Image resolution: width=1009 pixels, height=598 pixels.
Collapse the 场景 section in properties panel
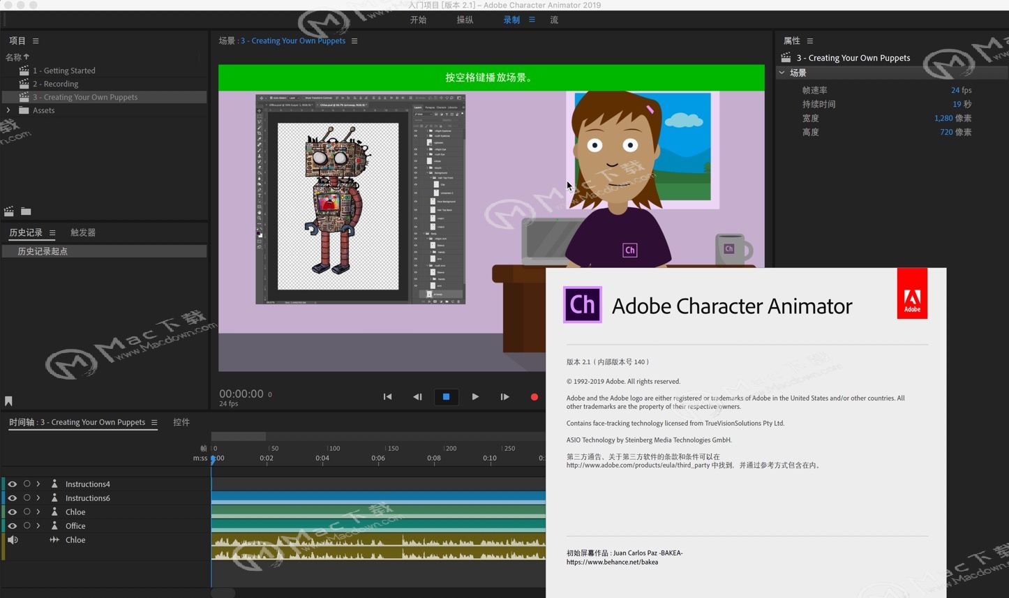[x=782, y=73]
